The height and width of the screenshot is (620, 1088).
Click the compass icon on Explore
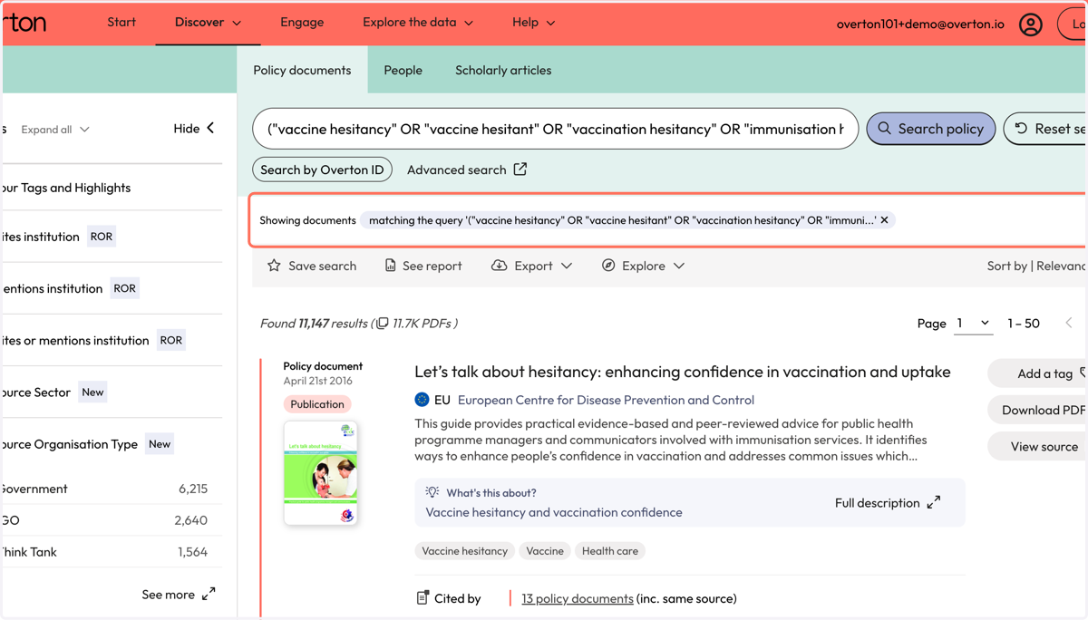(608, 266)
